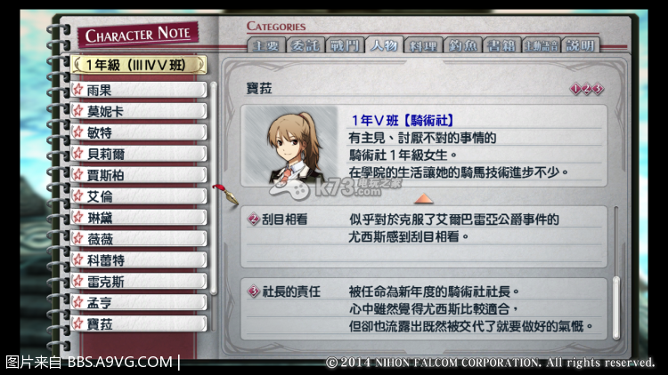Switch to the 戰鬥 tab
This screenshot has height=375, width=668.
[x=345, y=45]
